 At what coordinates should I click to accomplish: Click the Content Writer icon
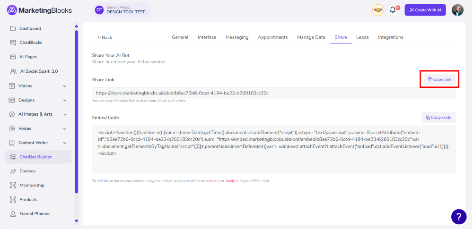[x=12, y=143]
